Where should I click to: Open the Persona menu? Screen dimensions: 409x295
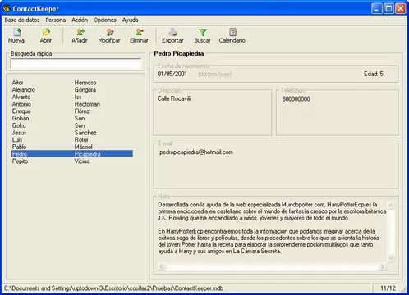pos(56,20)
